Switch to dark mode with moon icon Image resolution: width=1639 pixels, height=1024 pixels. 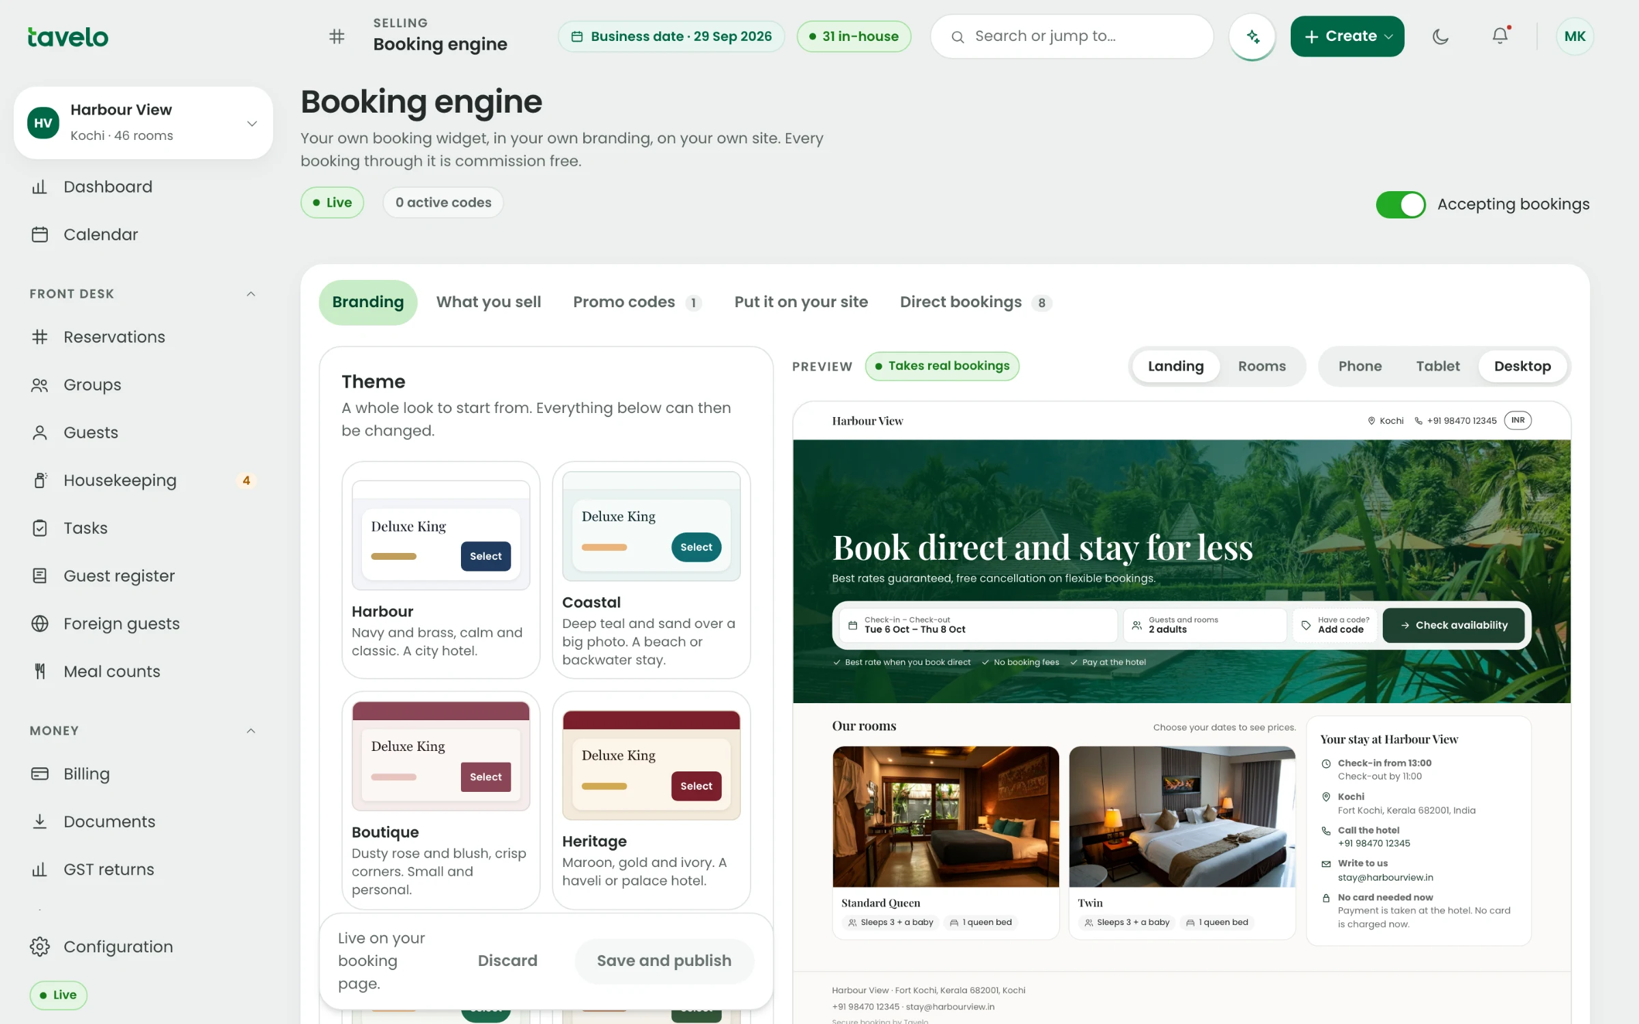(1440, 36)
